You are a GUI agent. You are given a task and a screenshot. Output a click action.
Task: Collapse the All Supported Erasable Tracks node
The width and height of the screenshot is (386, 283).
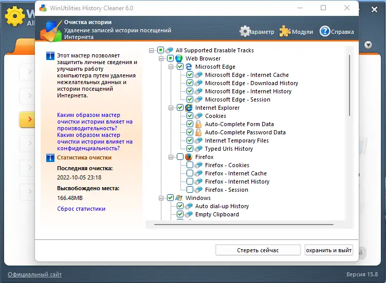[152, 51]
